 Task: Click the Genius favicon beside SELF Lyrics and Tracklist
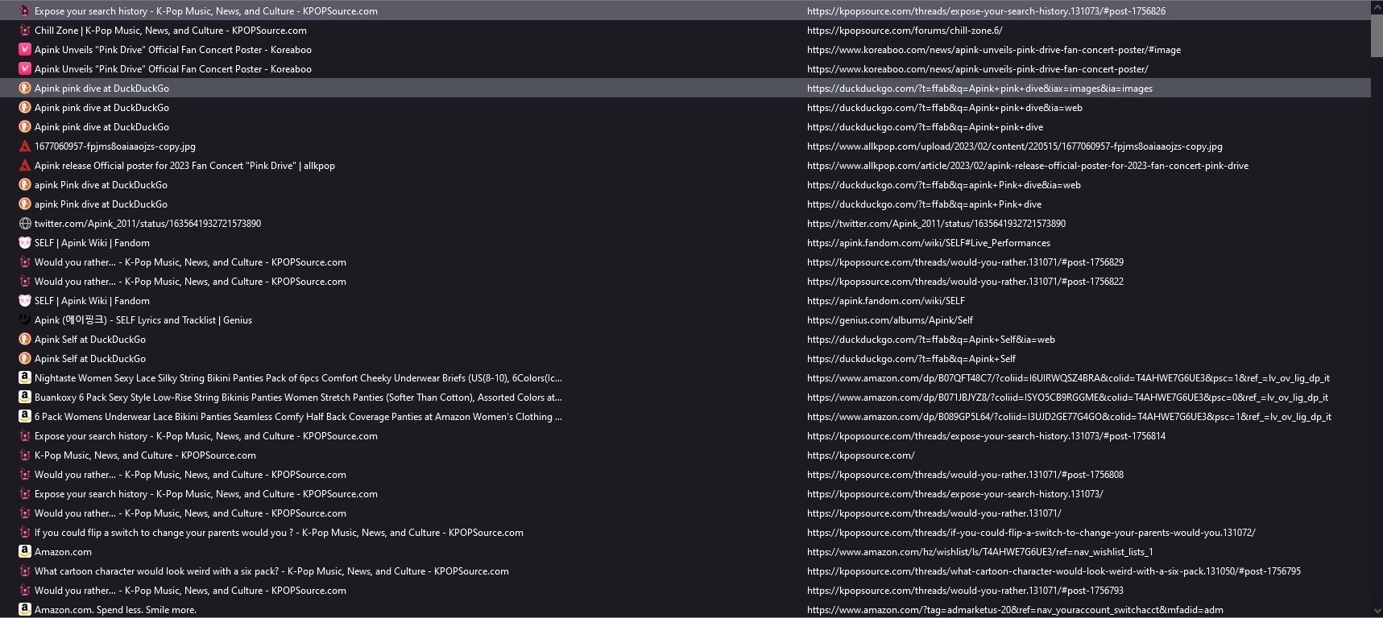pos(25,320)
